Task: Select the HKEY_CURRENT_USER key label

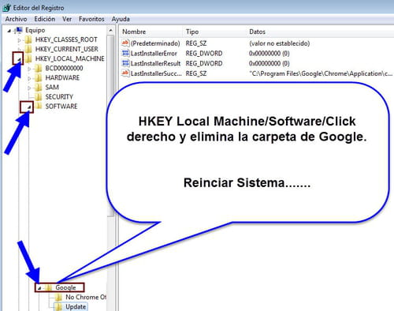Action: (67, 49)
